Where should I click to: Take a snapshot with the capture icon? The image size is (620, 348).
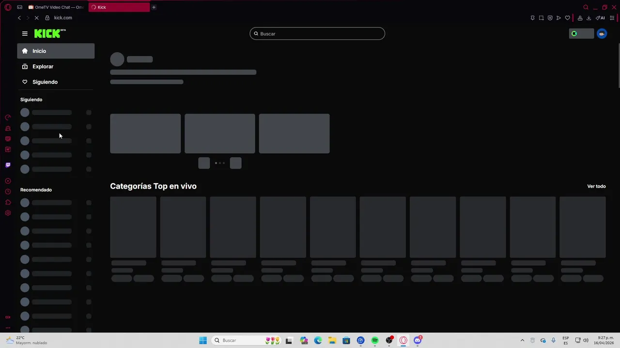click(541, 18)
